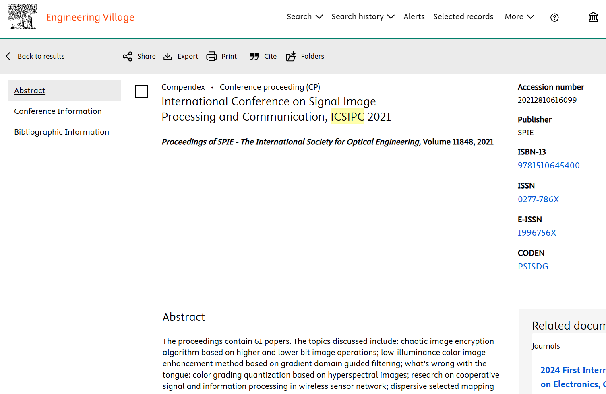Go Back to results
Screen dimensions: 606x394
point(41,56)
